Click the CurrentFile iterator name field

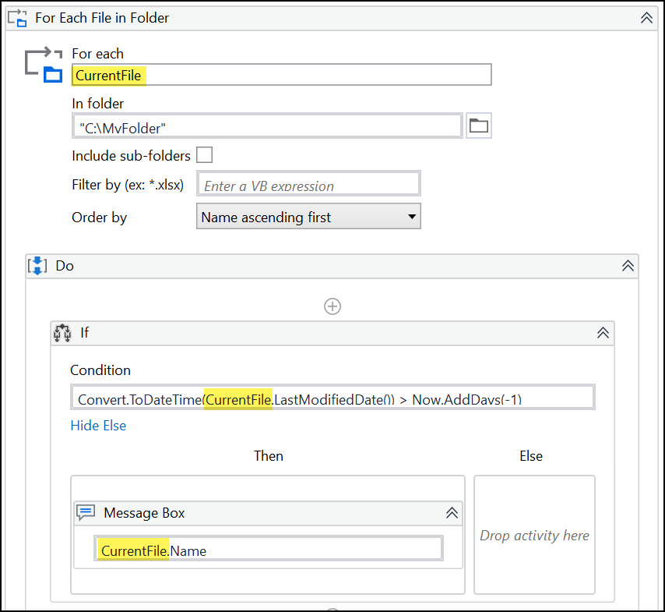tap(282, 75)
